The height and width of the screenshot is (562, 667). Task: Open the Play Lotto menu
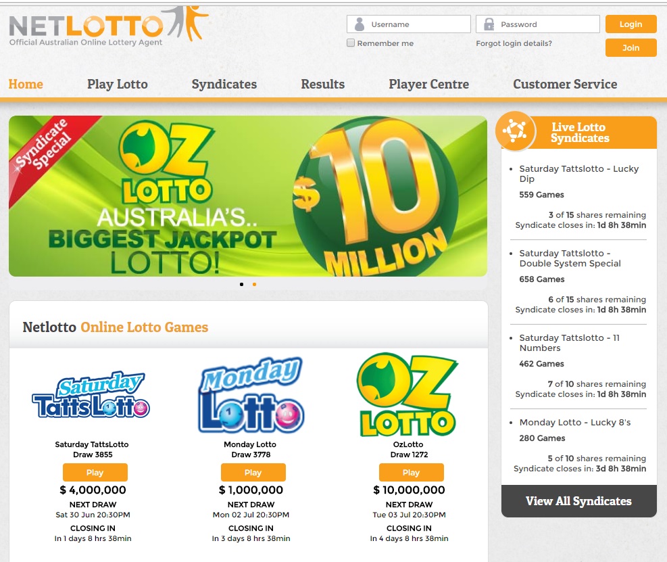118,84
